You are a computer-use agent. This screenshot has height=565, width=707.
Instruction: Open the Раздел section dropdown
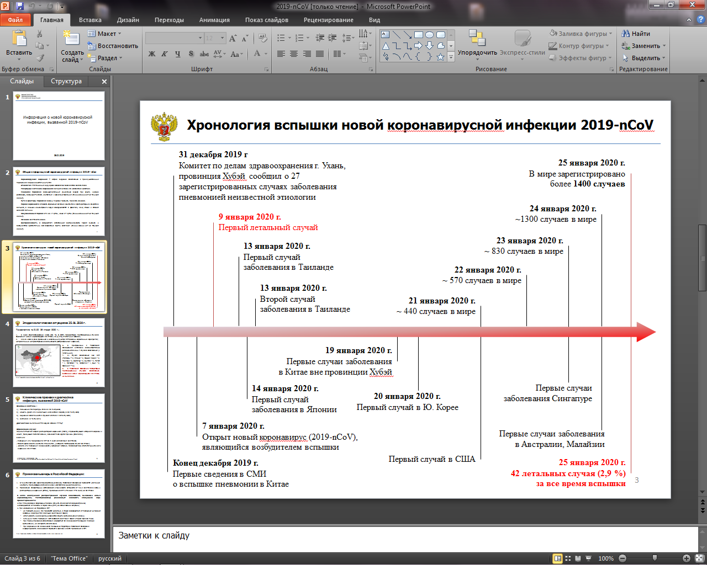[x=105, y=58]
